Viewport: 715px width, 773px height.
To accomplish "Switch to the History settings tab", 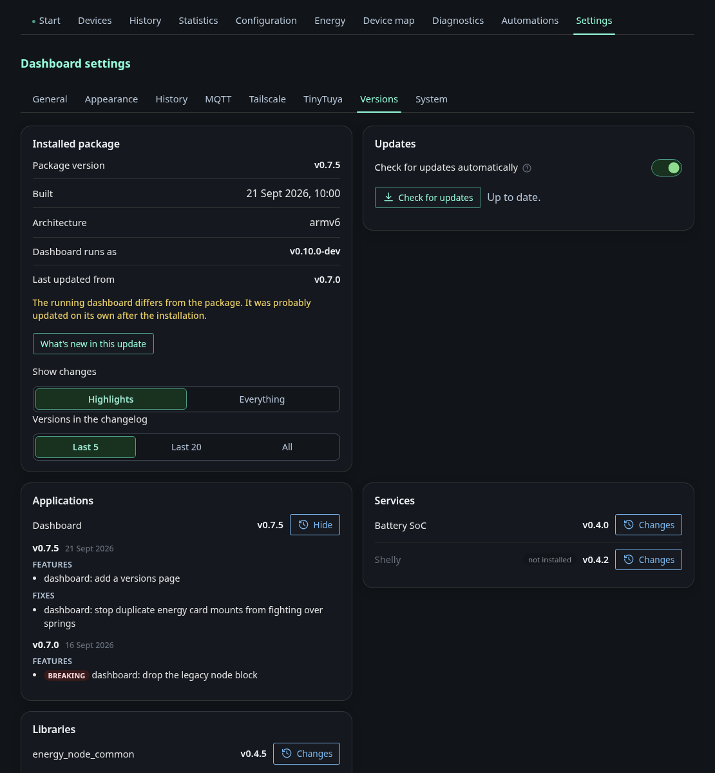I will (171, 99).
